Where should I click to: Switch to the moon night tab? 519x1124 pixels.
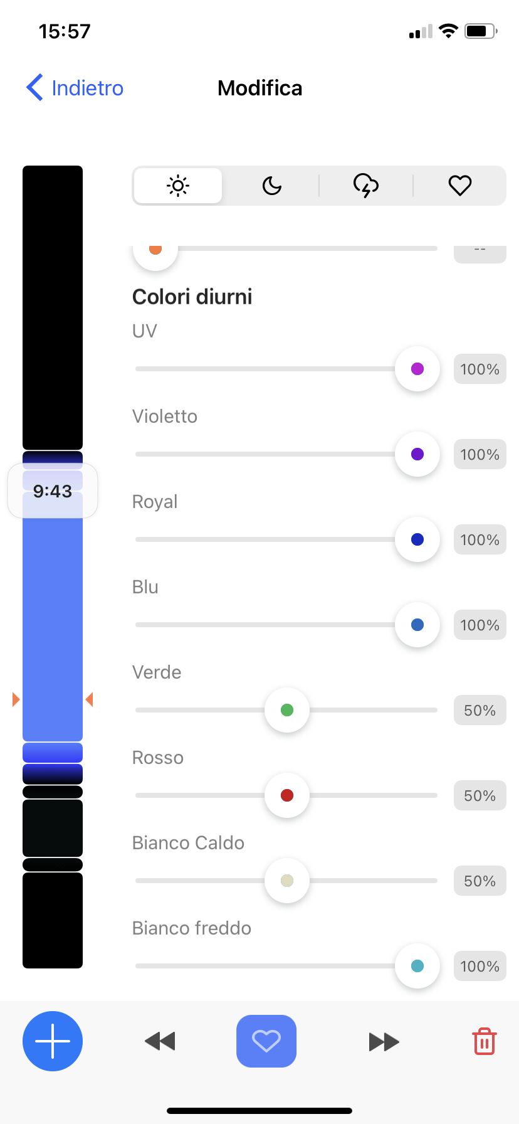point(272,186)
